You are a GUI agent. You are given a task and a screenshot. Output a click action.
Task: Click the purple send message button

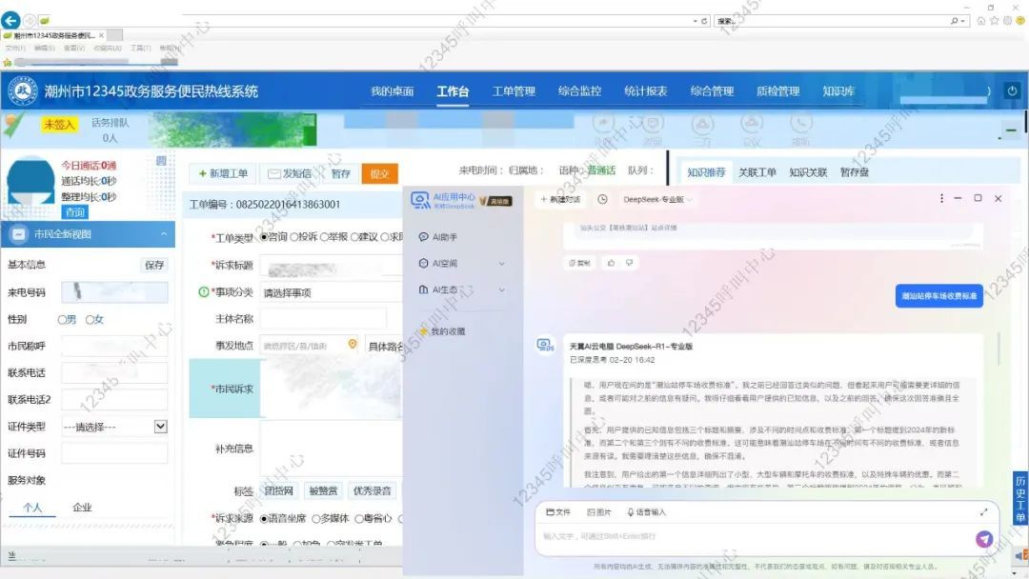click(984, 539)
